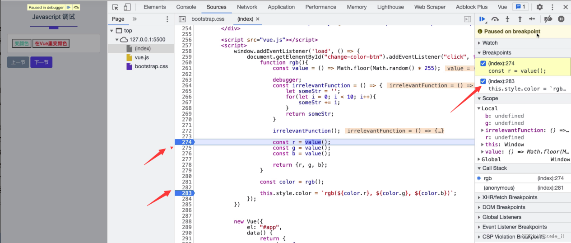The width and height of the screenshot is (571, 243).
Task: Switch to the Console tab
Action: click(186, 7)
